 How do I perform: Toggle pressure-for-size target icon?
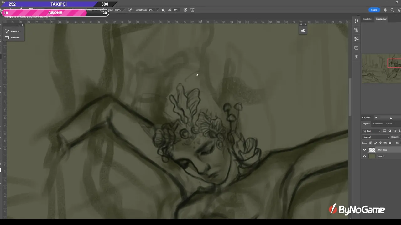pos(185,10)
